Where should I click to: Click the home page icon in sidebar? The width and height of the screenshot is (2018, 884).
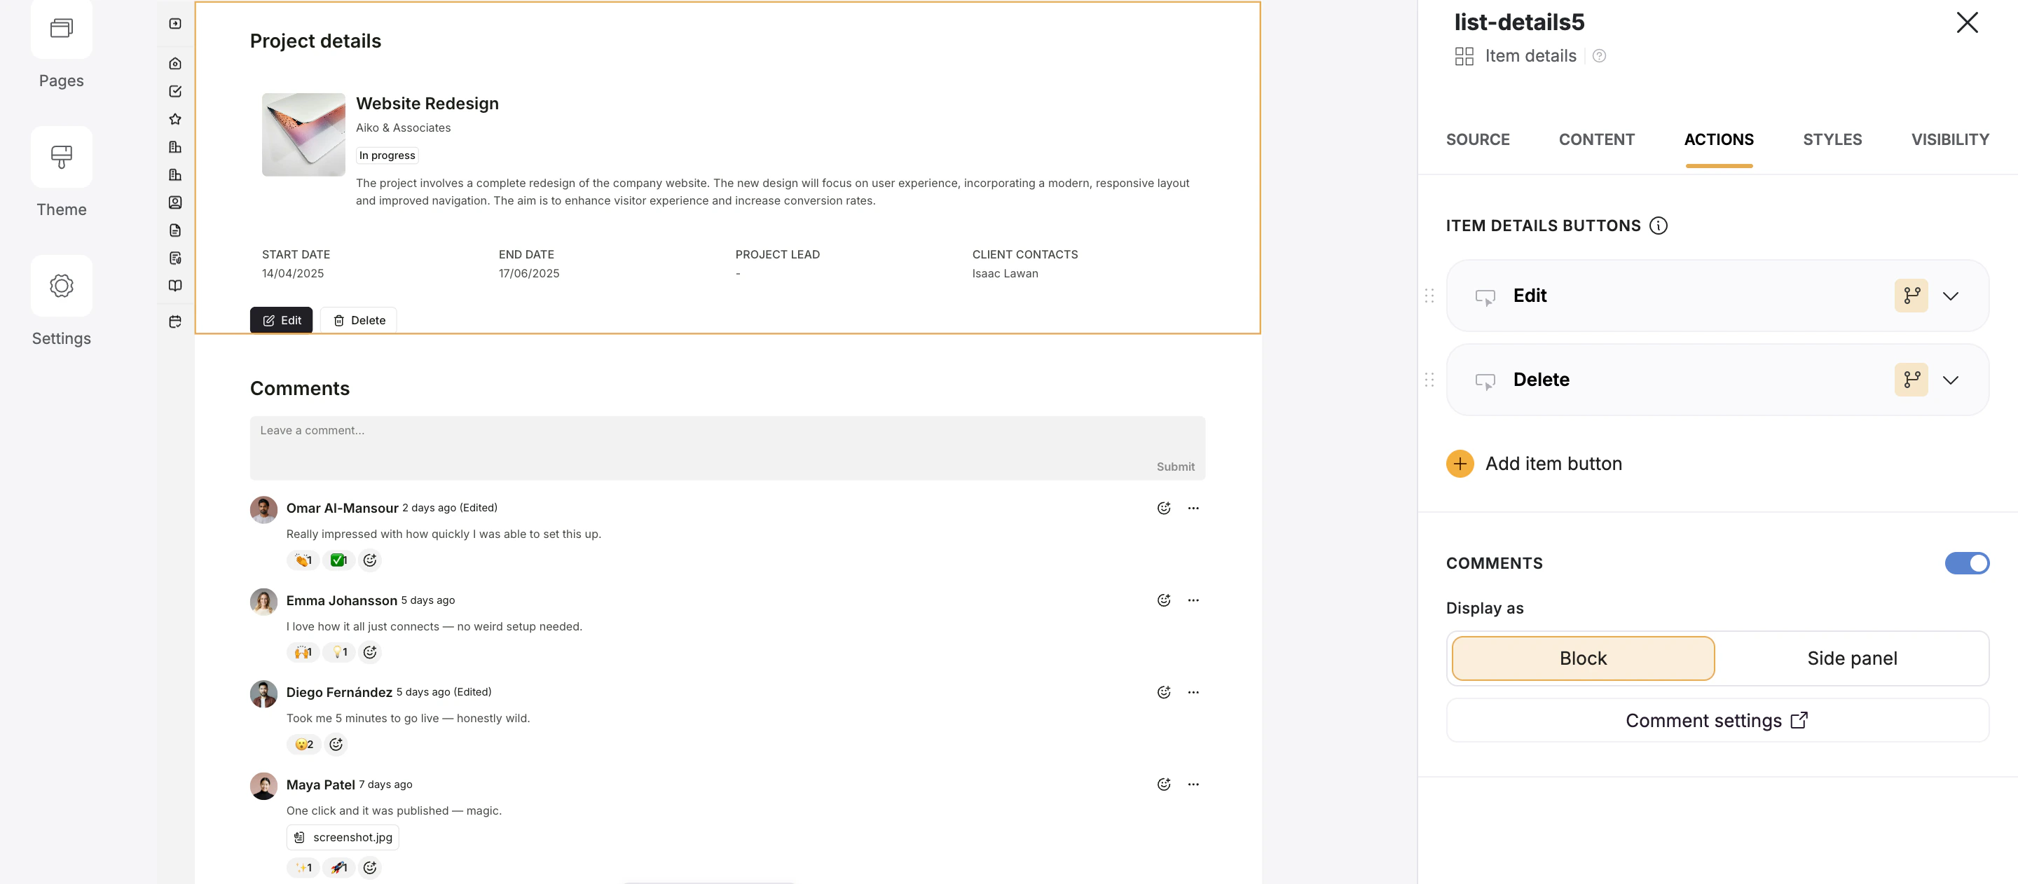pos(174,64)
